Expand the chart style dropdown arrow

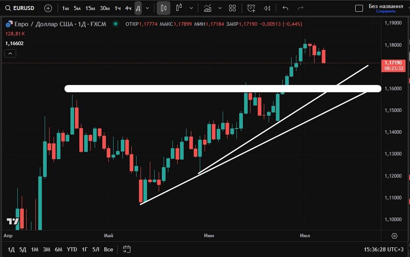point(191,8)
